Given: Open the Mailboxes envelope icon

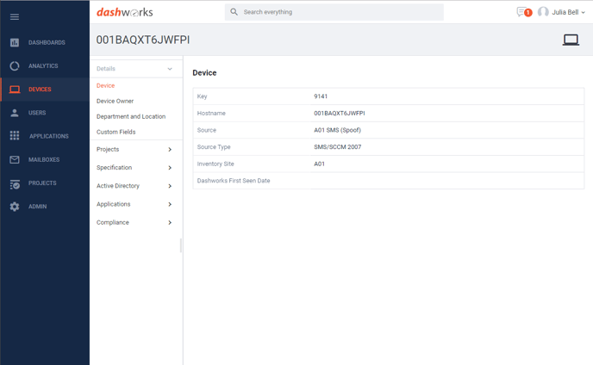Looking at the screenshot, I should (15, 159).
